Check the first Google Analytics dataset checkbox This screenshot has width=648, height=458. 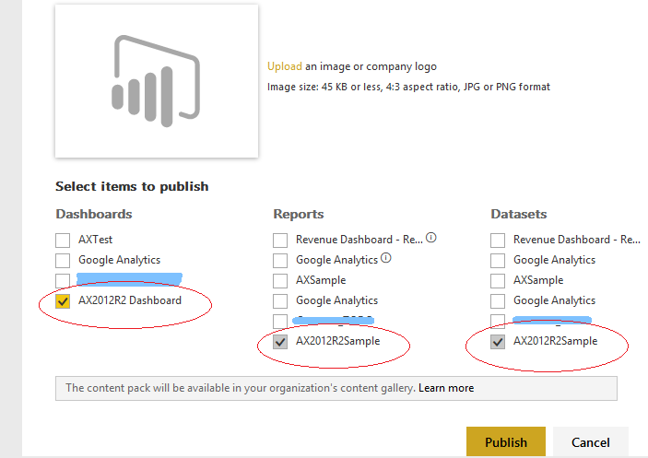498,260
